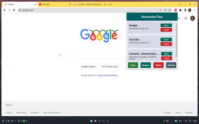Open the Extensions puzzle piece menu
The width and height of the screenshot is (199, 124).
pos(180,10)
